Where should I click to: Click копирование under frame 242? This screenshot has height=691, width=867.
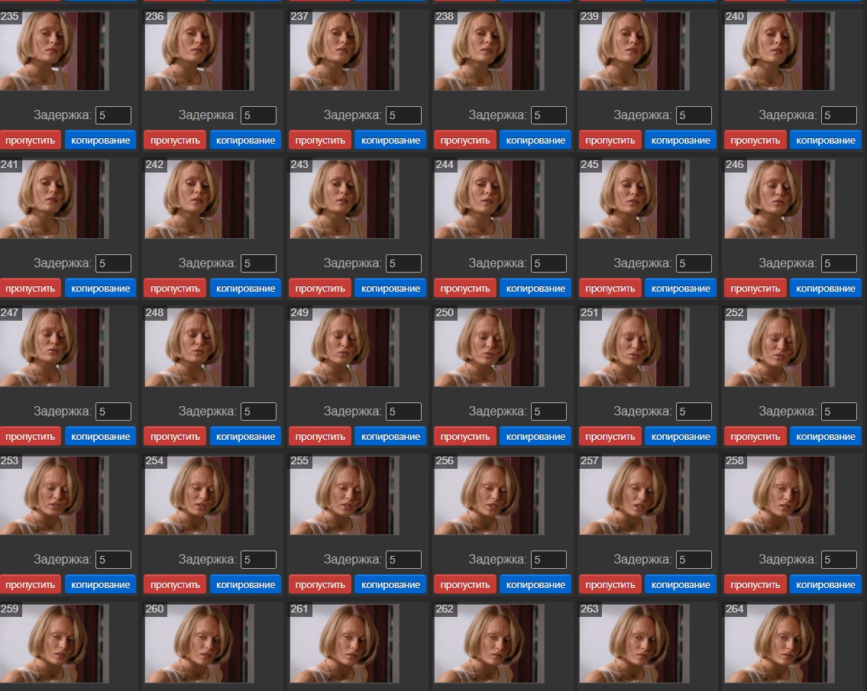coord(245,289)
